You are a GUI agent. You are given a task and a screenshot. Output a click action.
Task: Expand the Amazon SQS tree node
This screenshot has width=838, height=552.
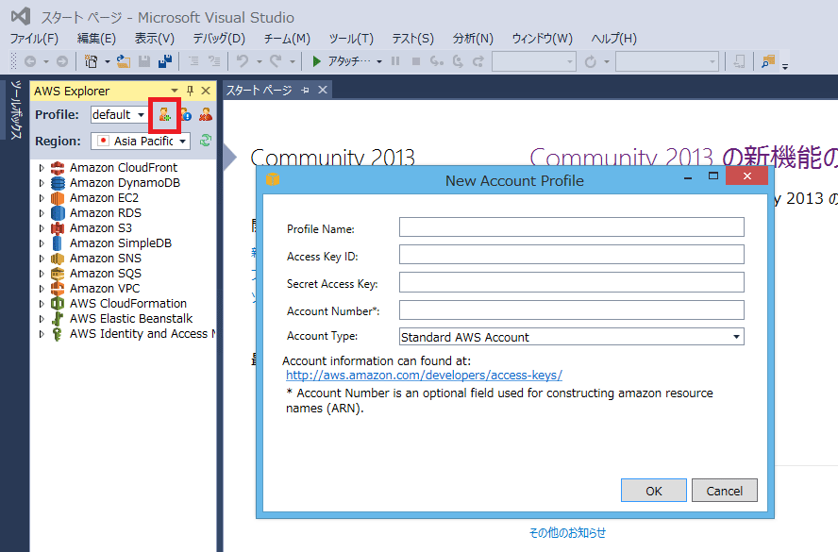coord(42,273)
